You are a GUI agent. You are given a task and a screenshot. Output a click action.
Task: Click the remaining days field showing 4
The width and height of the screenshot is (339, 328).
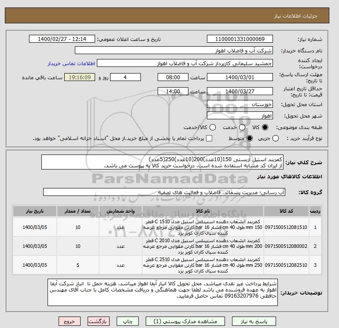coord(125,77)
